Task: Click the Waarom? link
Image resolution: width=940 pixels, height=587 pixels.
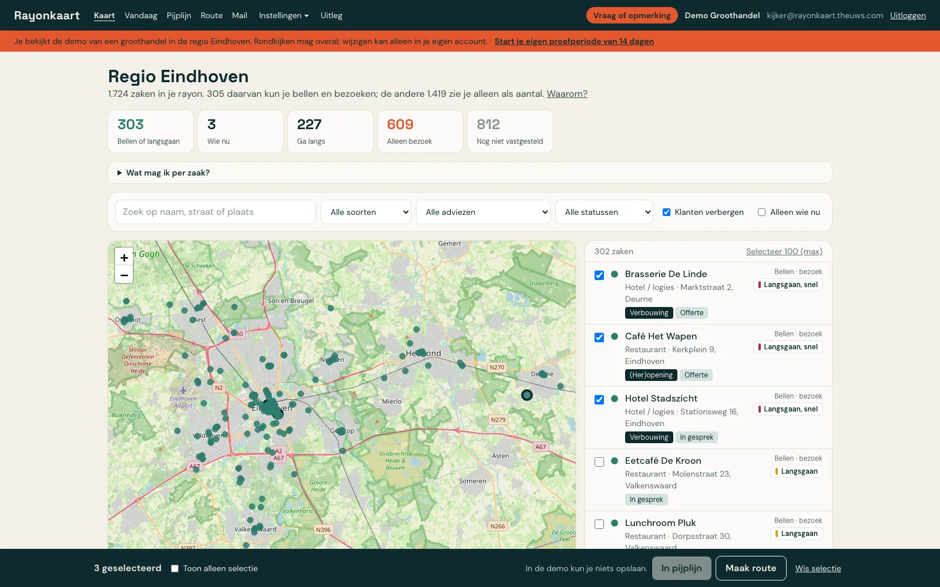Action: pyautogui.click(x=567, y=93)
